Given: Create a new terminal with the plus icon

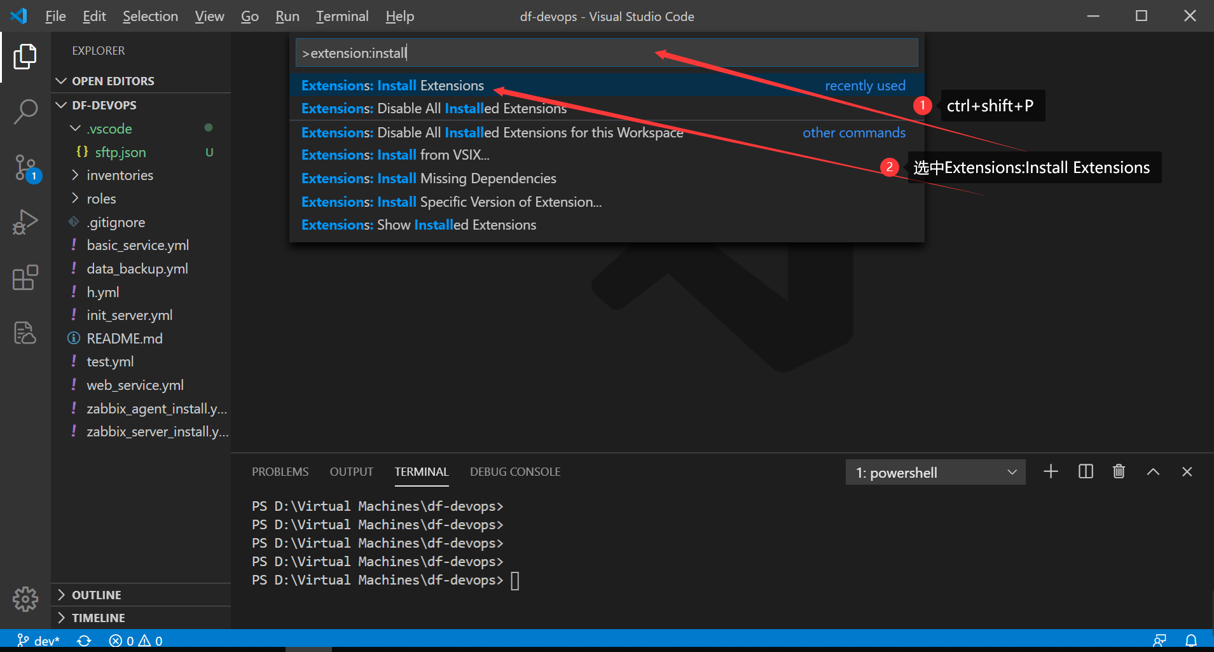Looking at the screenshot, I should [1051, 471].
